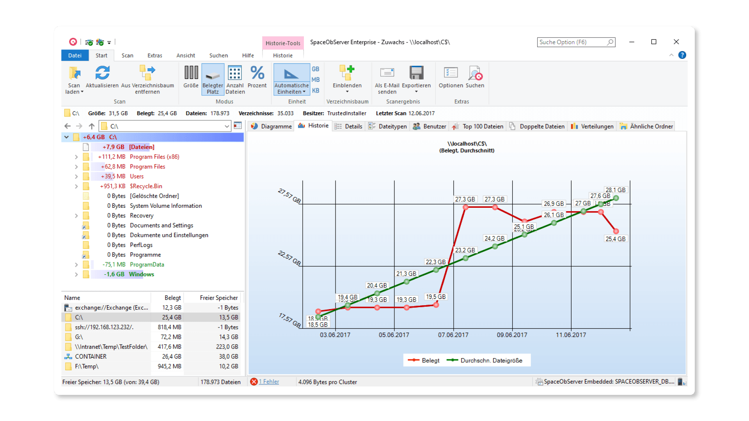Set unit to KB
Image resolution: width=749 pixels, height=421 pixels.
(316, 90)
